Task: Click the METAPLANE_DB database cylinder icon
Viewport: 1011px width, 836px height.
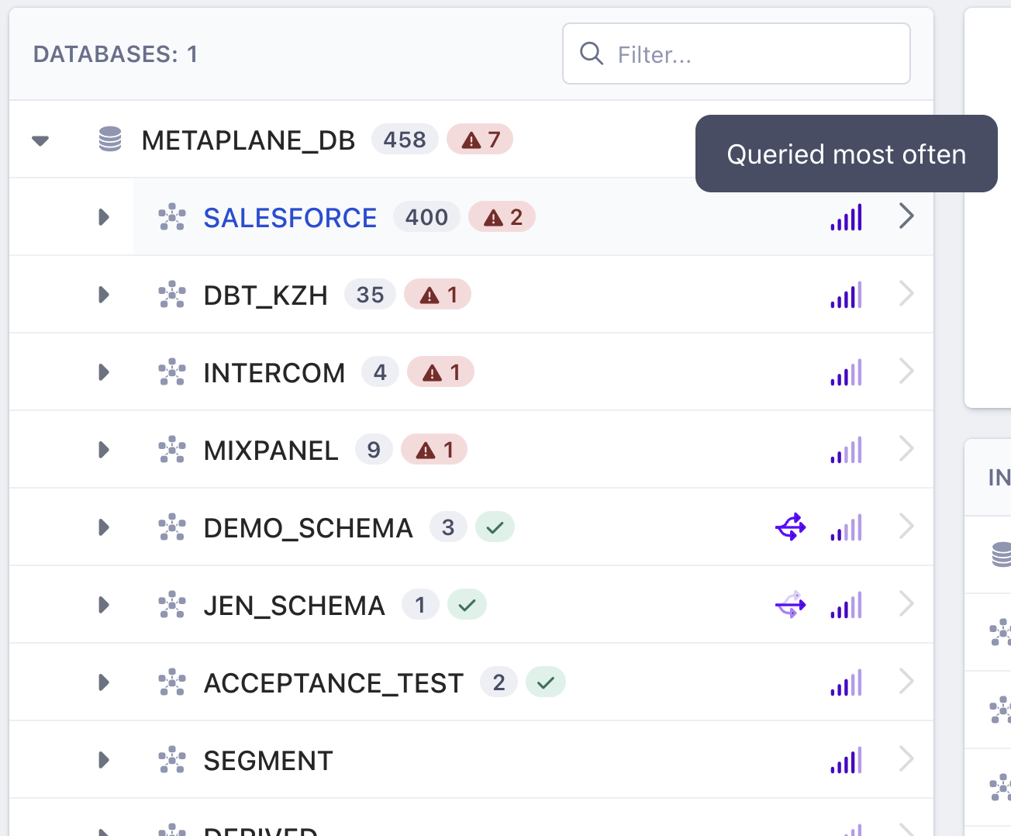Action: 110,140
